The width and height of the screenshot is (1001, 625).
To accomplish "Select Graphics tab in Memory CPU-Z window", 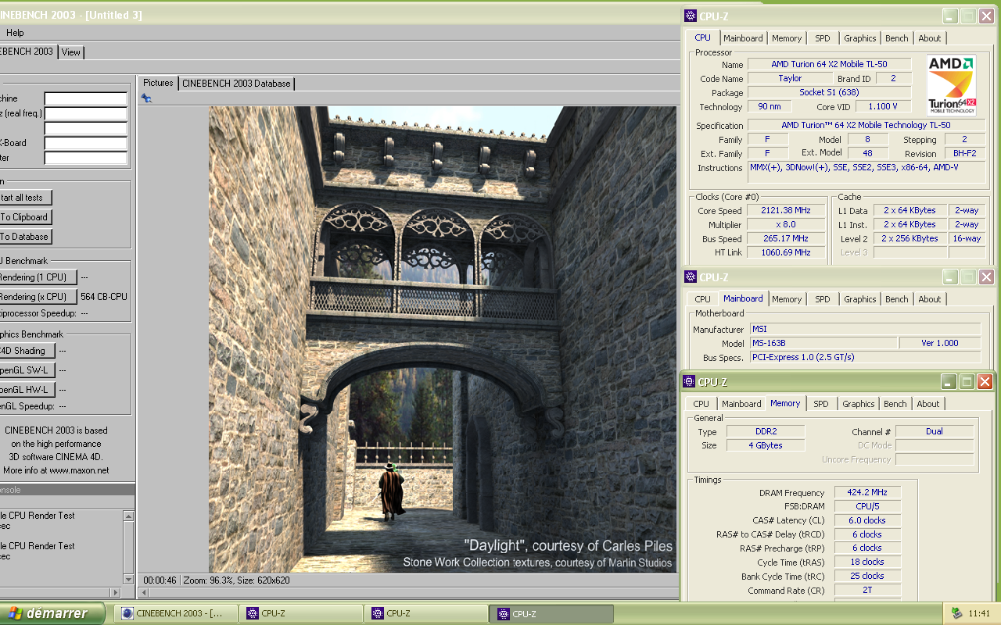I will pos(859,404).
